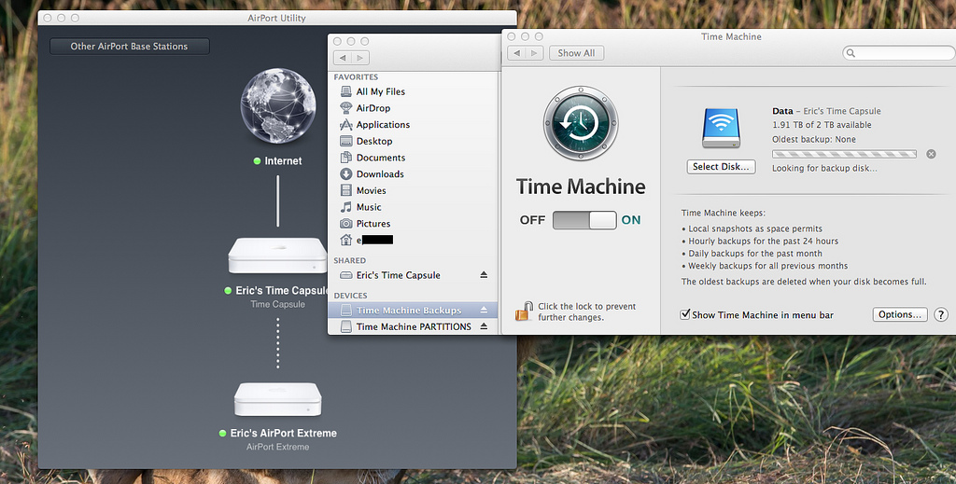Click the AirDrop sidebar icon
The width and height of the screenshot is (956, 484).
(x=346, y=108)
